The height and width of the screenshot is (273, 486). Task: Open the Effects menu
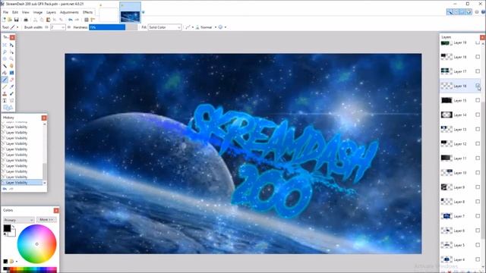click(88, 12)
